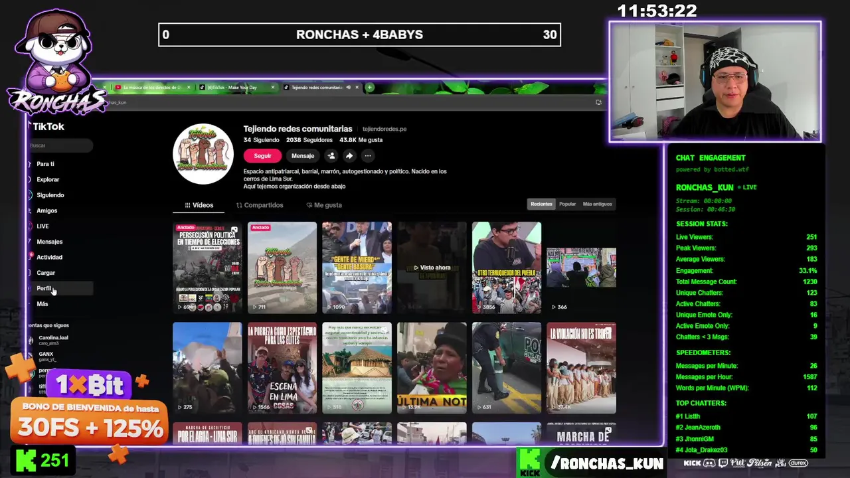This screenshot has height=478, width=850.
Task: Open the Para ti feed
Action: point(45,164)
